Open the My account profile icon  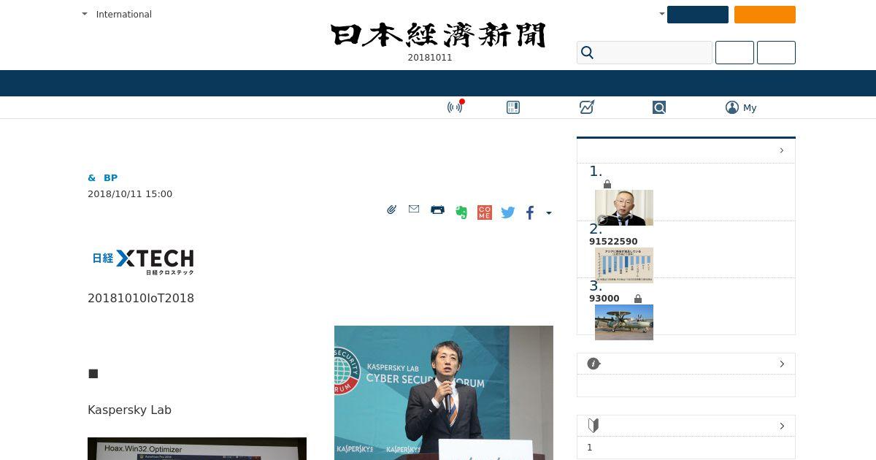pyautogui.click(x=732, y=107)
